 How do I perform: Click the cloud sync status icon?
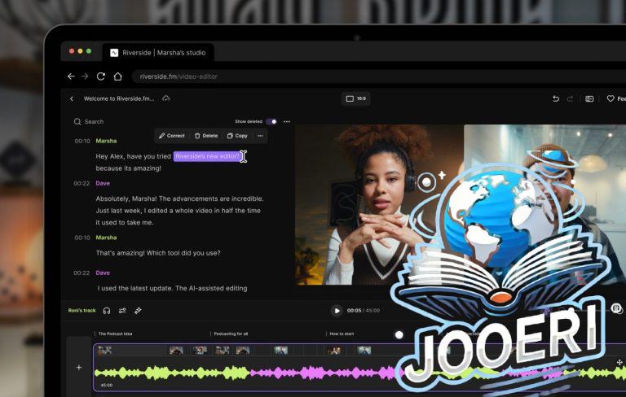pos(166,98)
